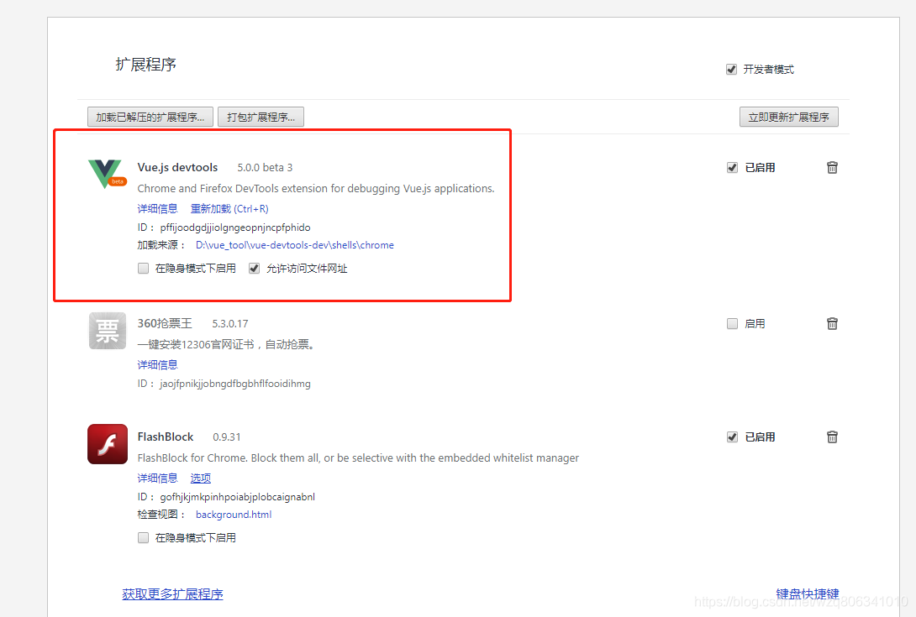Screen dimensions: 916x617
Task: Toggle 允许访问文件网址 checkbox
Action: point(254,268)
